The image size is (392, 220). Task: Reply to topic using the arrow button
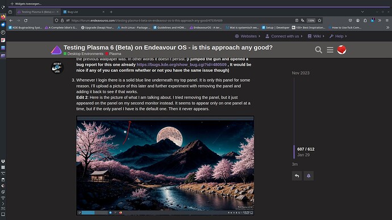click(297, 176)
